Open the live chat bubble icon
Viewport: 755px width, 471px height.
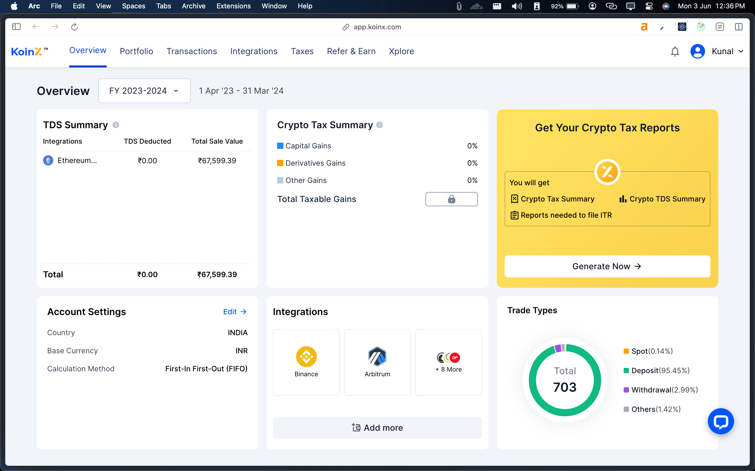point(720,421)
